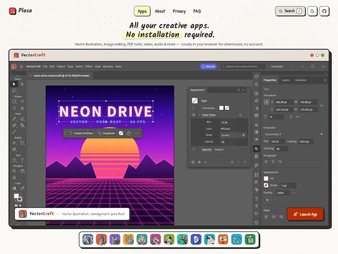Click the Home icon beside VectorCraft menu
This screenshot has height=254, width=338.
tap(21, 67)
